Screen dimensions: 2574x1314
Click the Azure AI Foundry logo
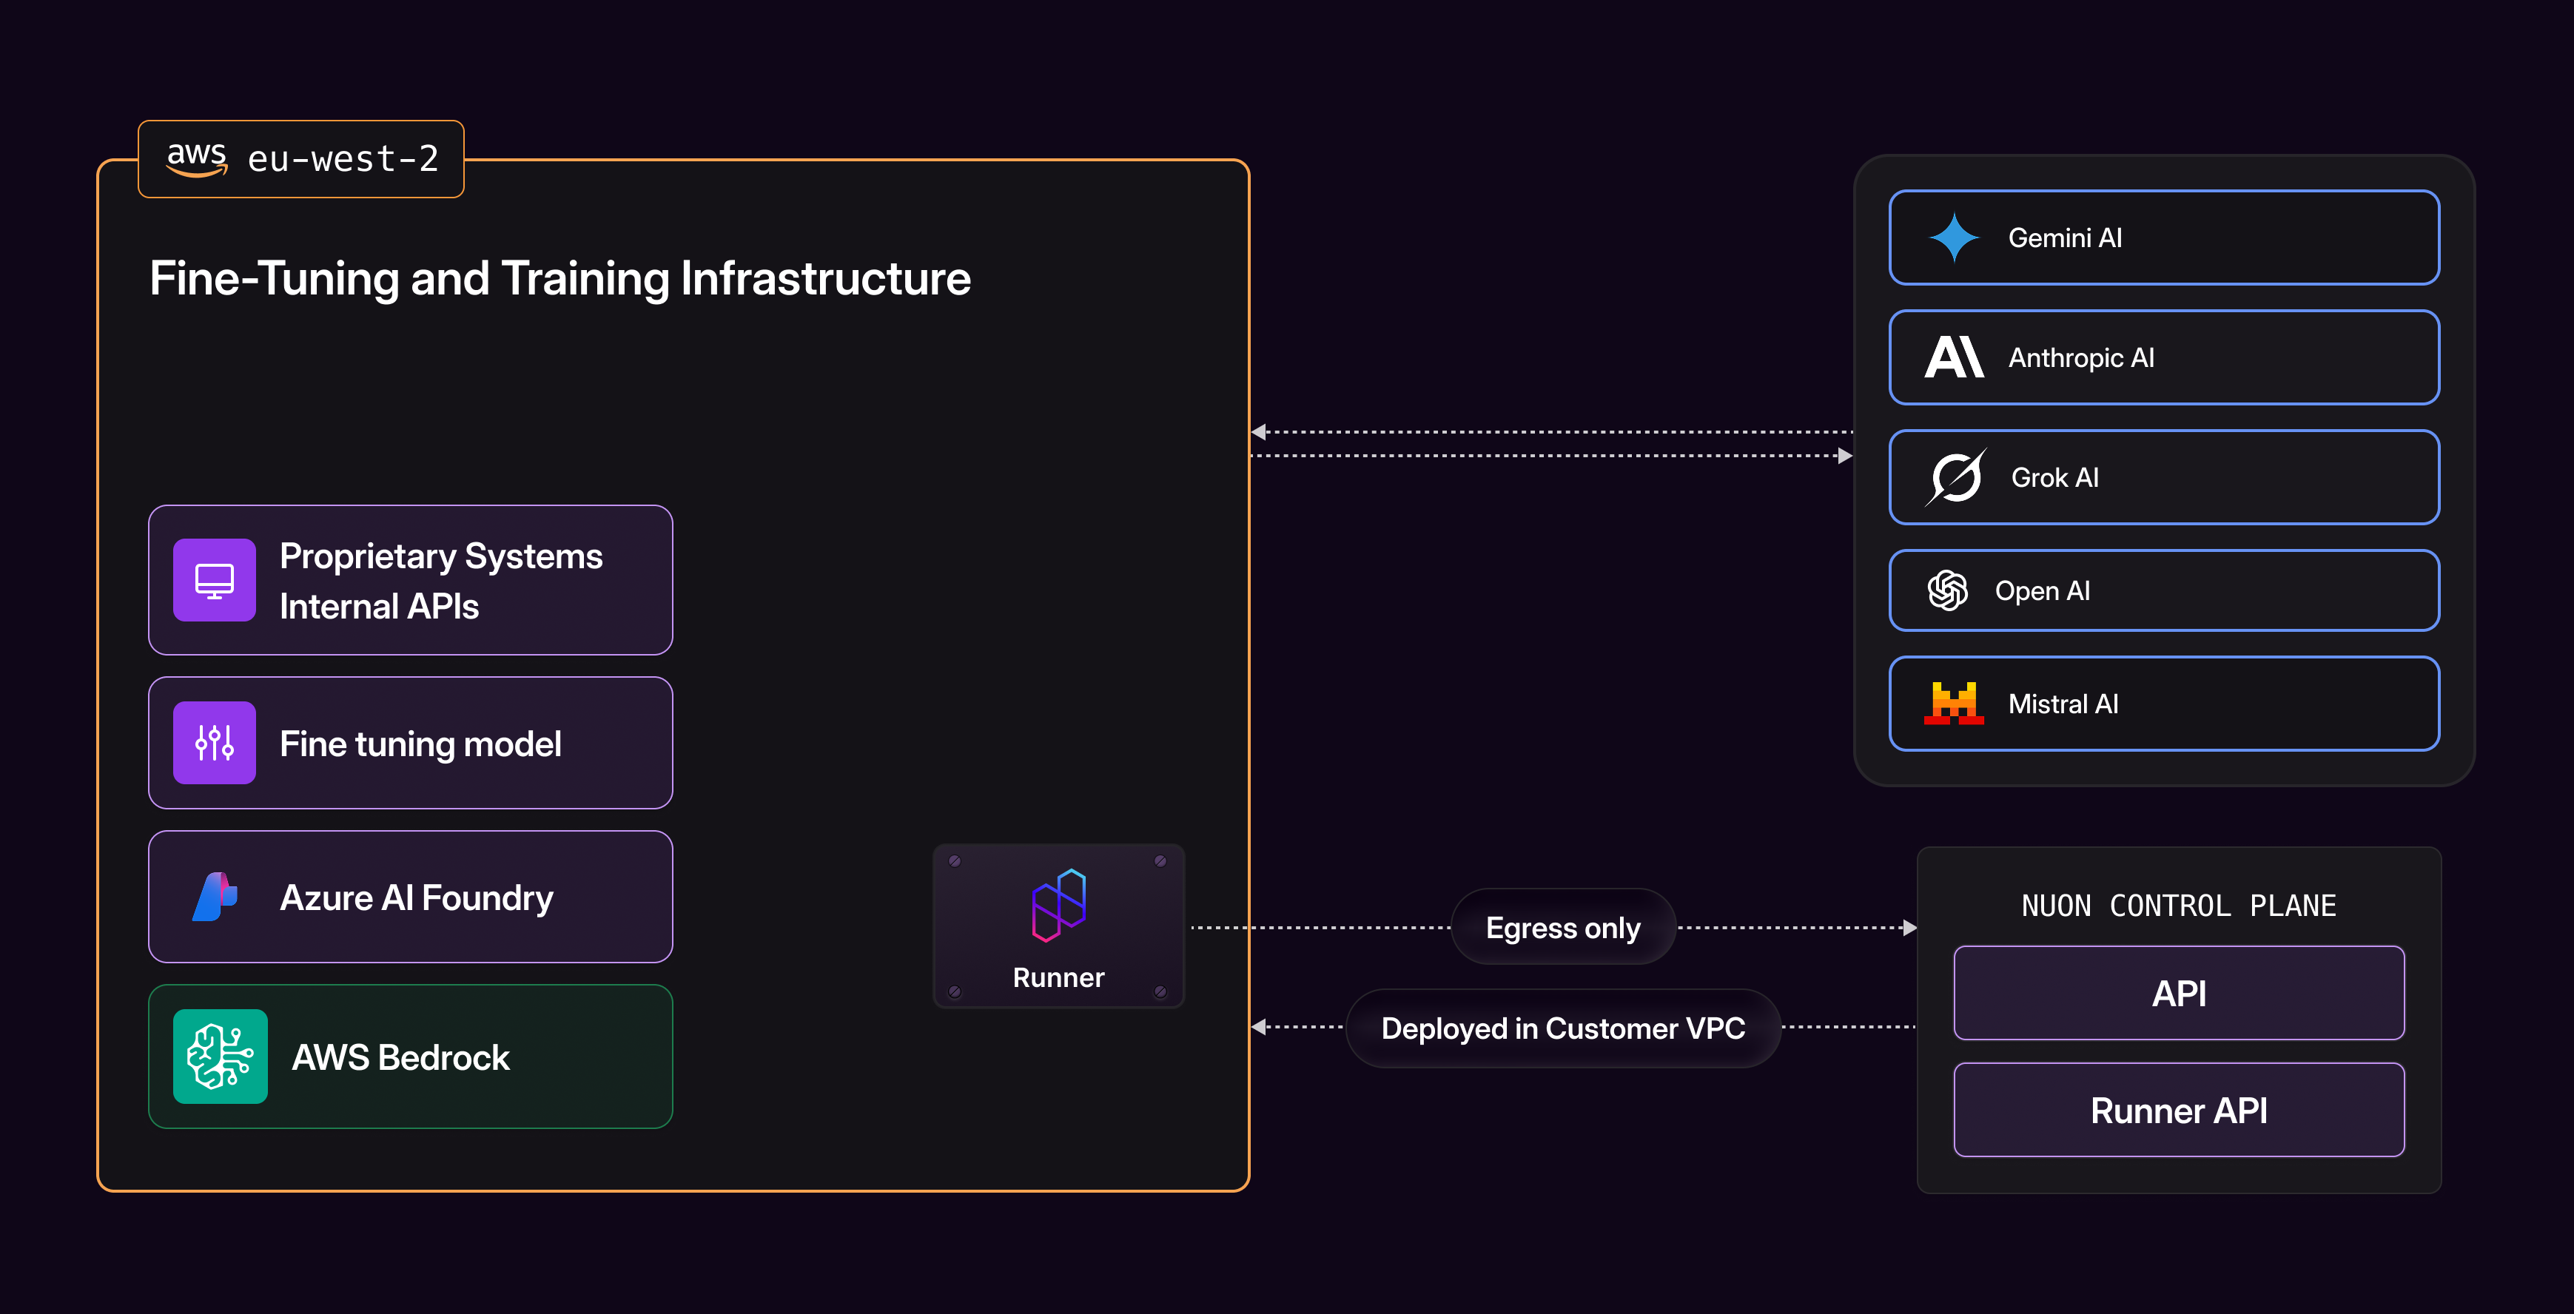click(216, 896)
